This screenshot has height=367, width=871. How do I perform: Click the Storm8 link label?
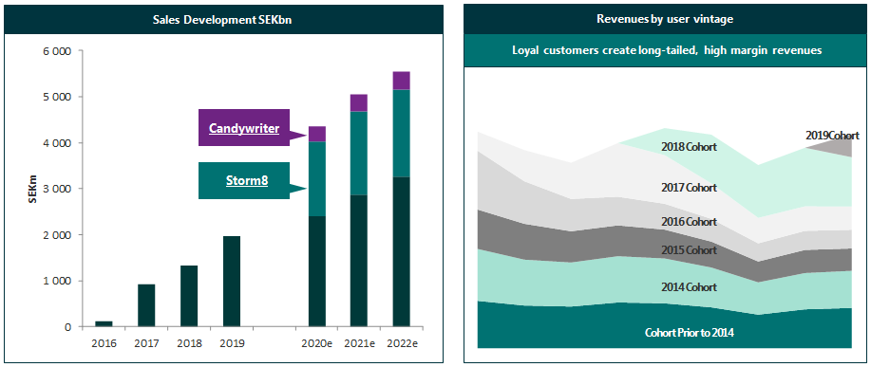[247, 180]
